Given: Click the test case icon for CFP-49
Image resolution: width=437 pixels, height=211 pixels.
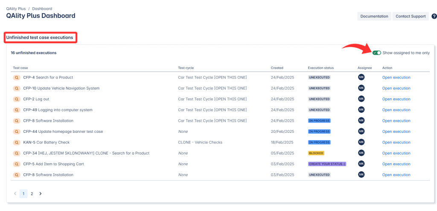Looking at the screenshot, I should tap(17, 110).
